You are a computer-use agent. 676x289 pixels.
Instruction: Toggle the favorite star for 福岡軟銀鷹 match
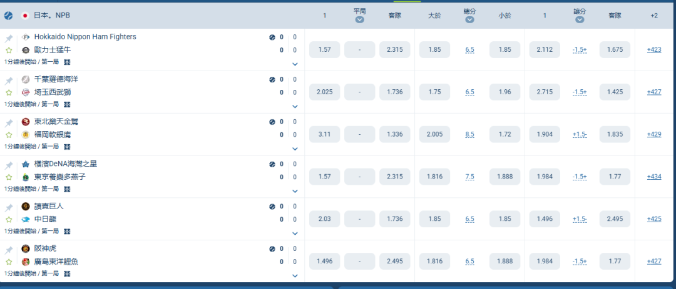pos(9,135)
